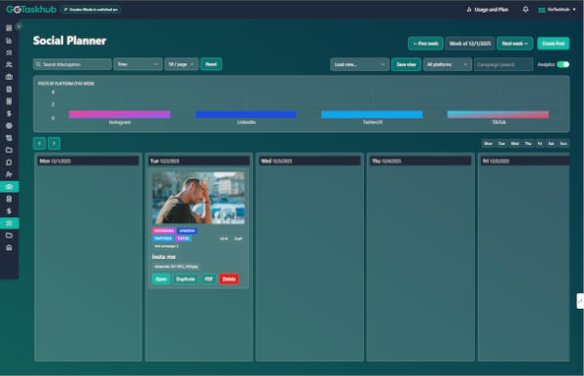This screenshot has width=584, height=376.
Task: Click the Next week button
Action: pos(515,44)
